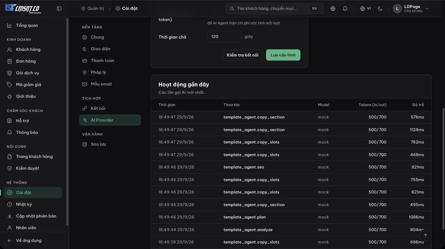
Task: Click the template_agent.analyze row text
Action: coord(248,230)
